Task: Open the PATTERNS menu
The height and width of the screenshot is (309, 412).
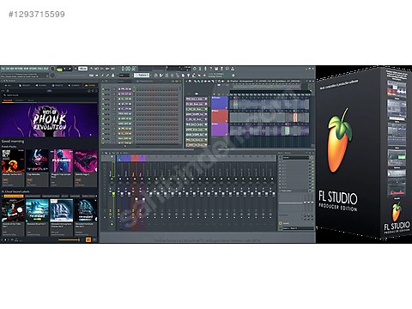Action: [19, 69]
